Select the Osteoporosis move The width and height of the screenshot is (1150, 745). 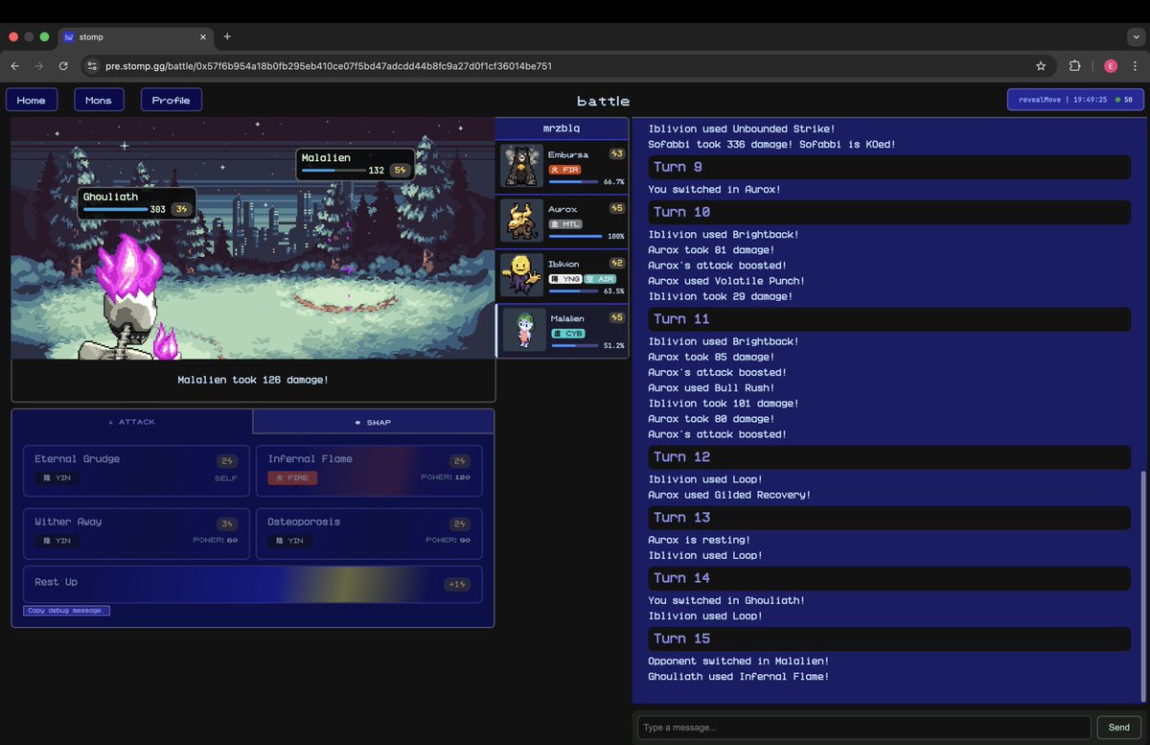369,533
